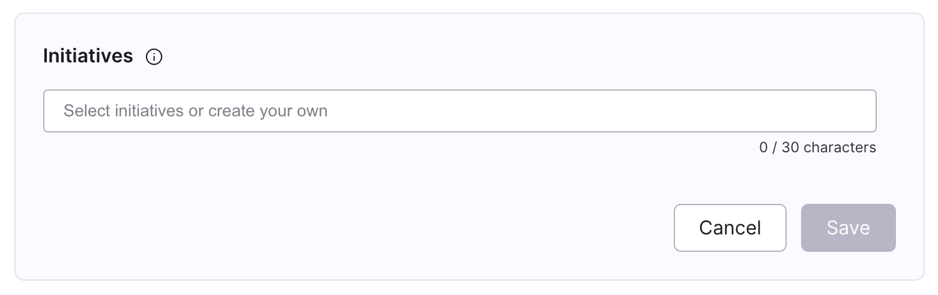This screenshot has height=295, width=938.
Task: Click the '0 / 30 characters' counter
Action: [x=817, y=147]
